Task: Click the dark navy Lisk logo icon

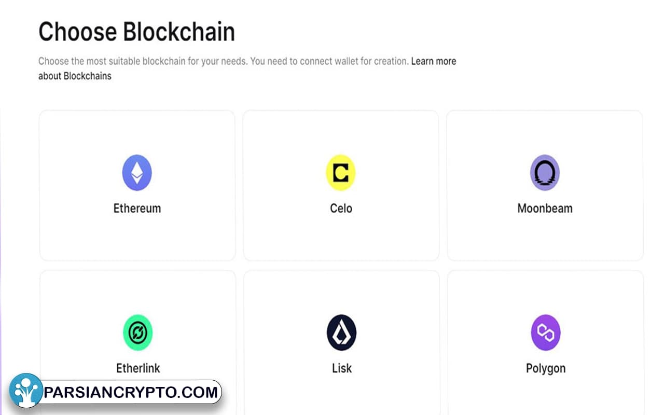Action: (341, 333)
